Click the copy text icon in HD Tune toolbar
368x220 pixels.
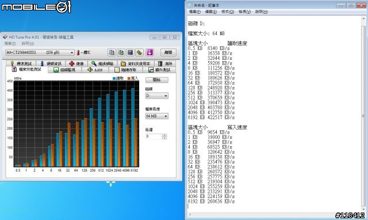[x=112, y=52]
